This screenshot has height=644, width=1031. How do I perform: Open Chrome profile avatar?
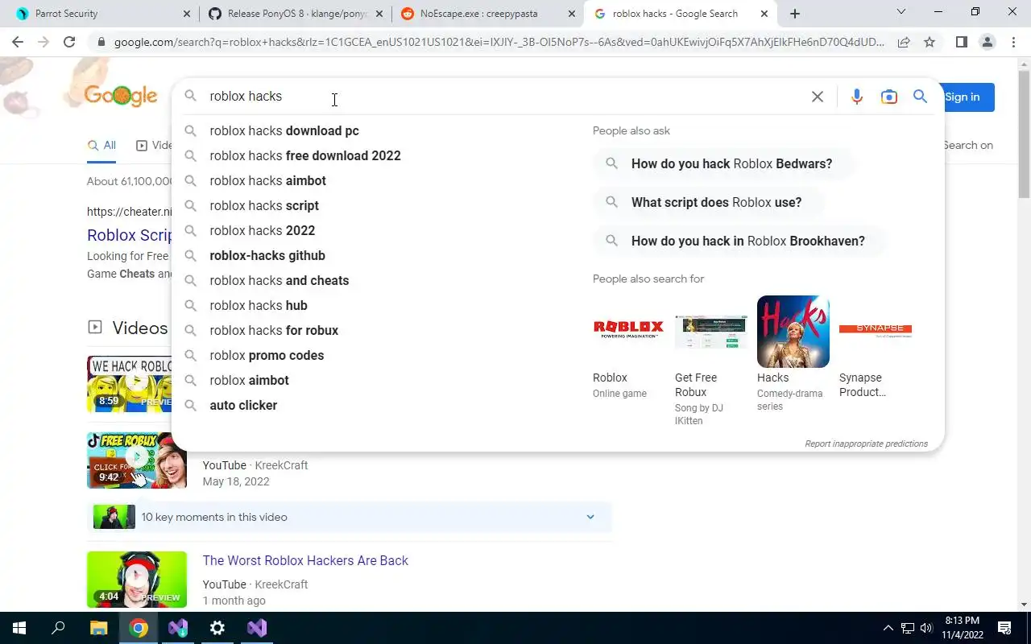pyautogui.click(x=988, y=42)
